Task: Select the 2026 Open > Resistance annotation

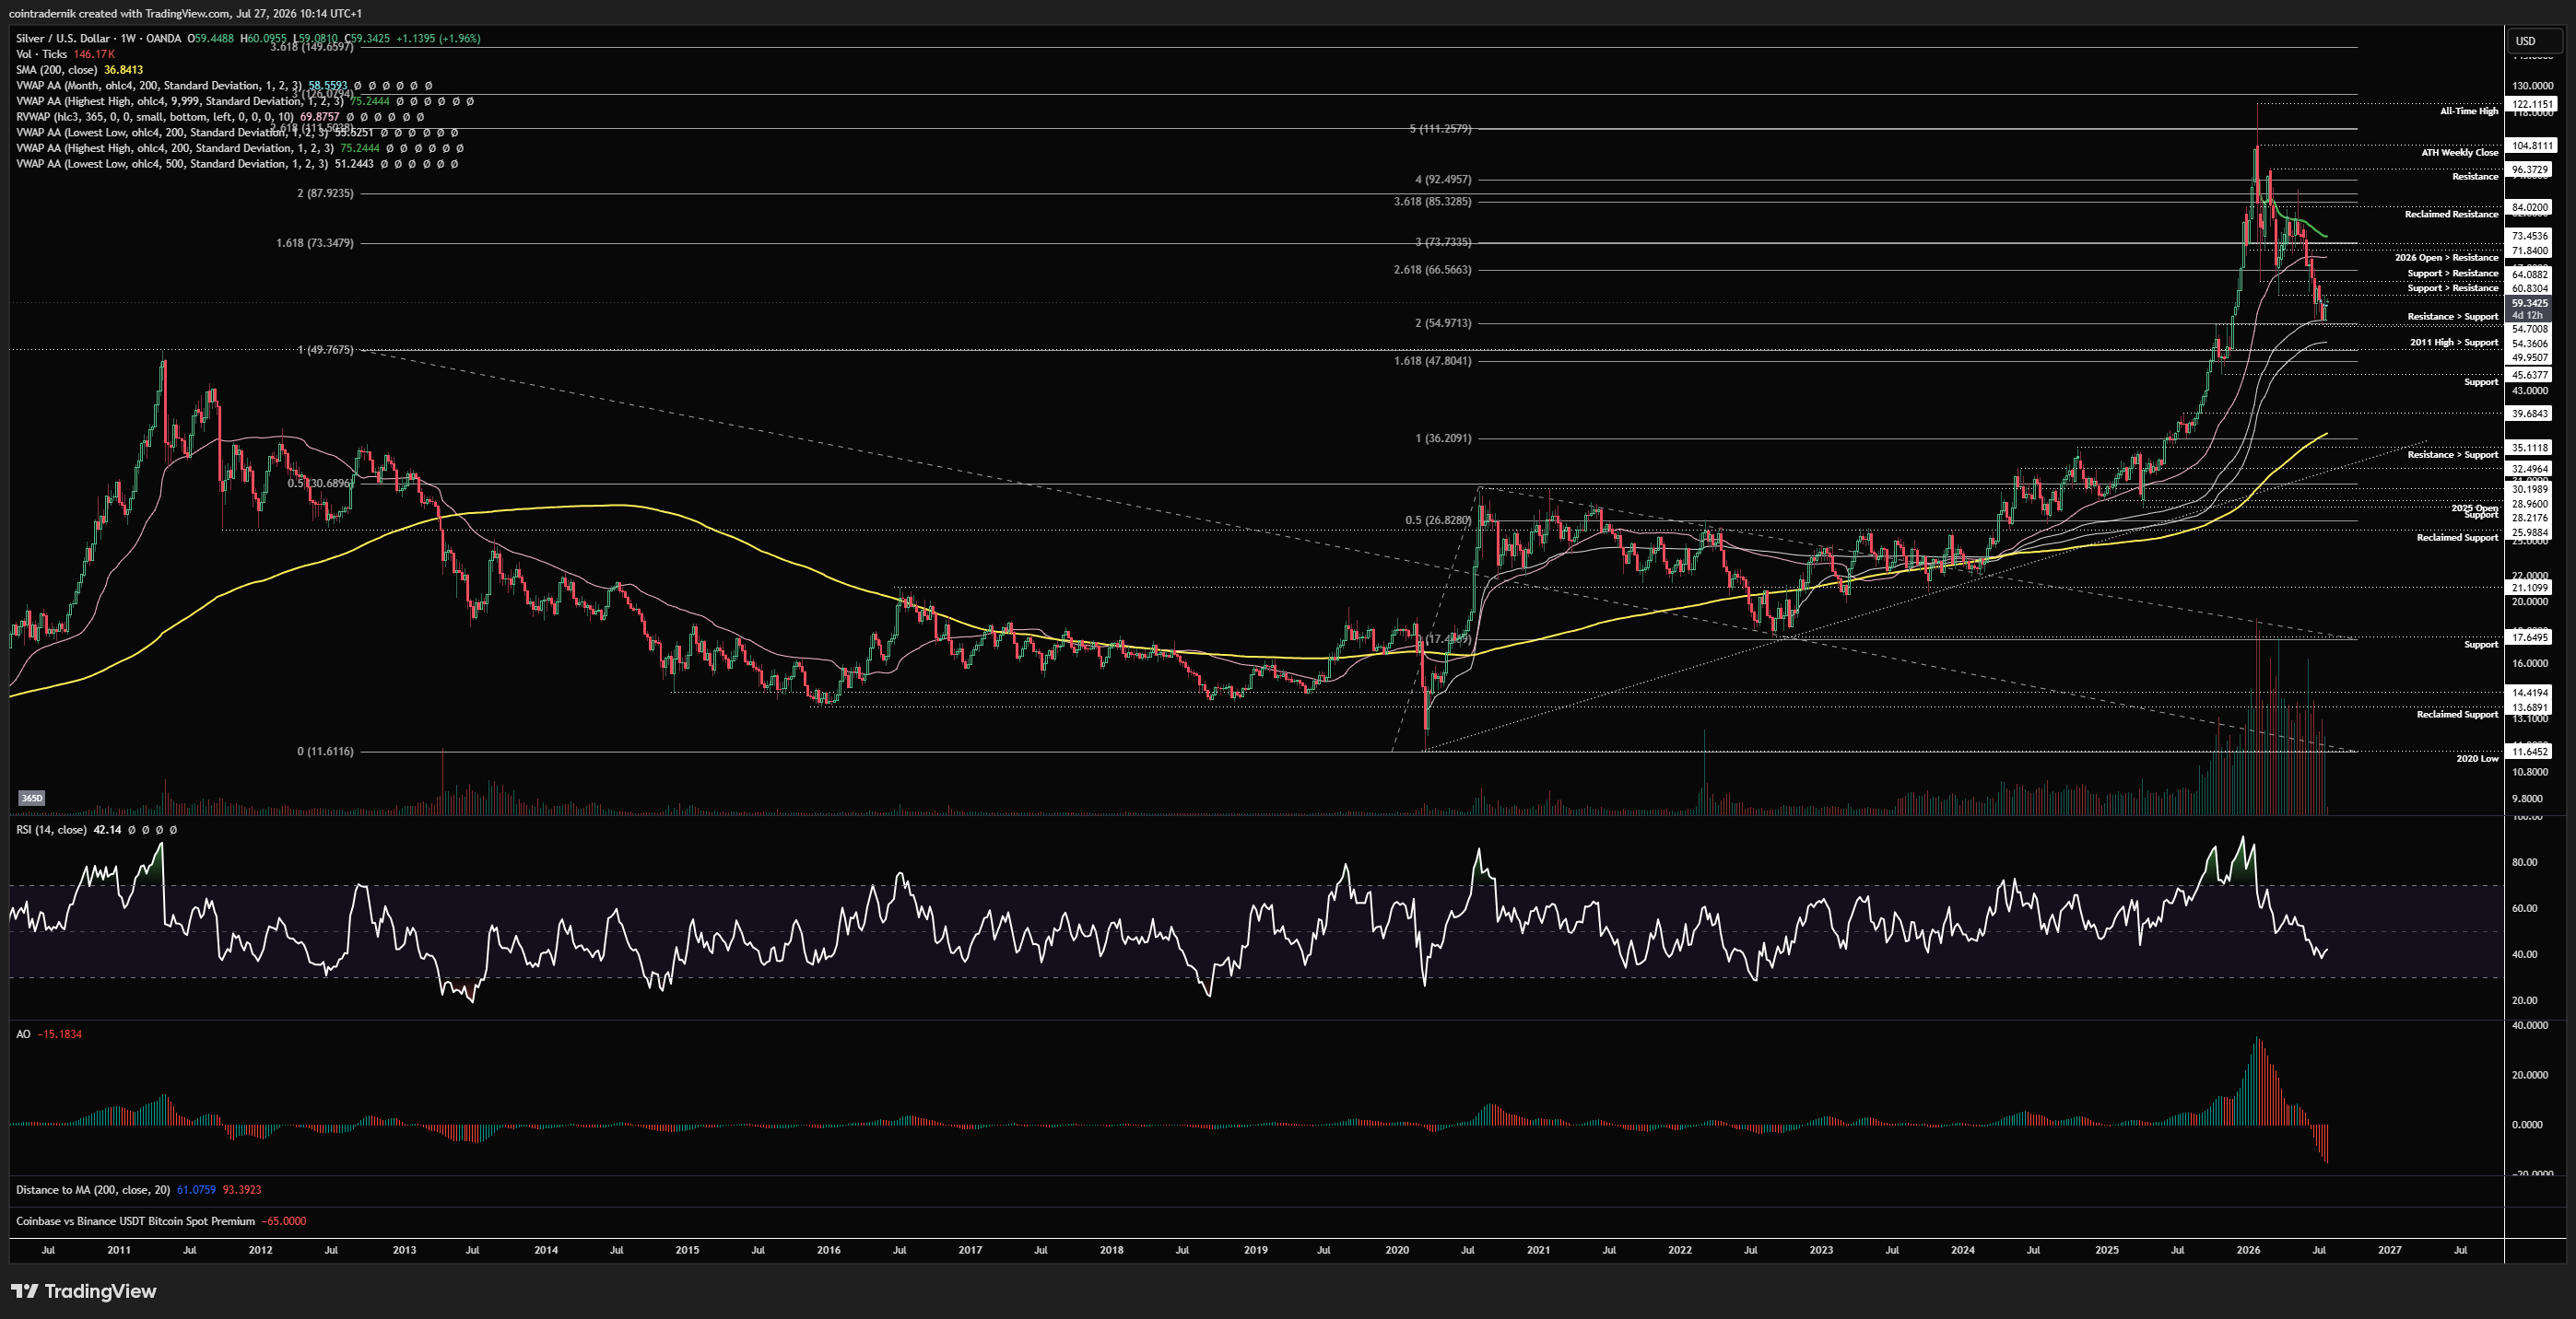Action: pos(2446,258)
